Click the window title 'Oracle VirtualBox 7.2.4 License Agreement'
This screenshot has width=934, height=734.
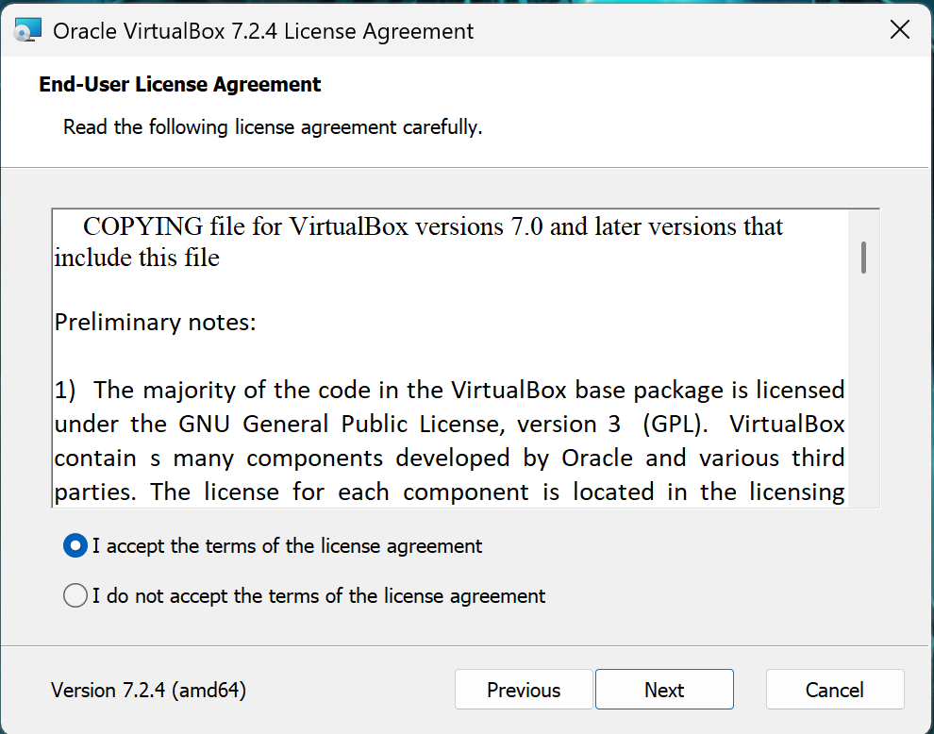tap(263, 31)
